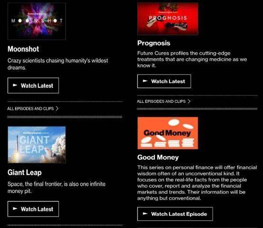Open the Moonshot title heading
This screenshot has width=263, height=228.
(x=23, y=49)
